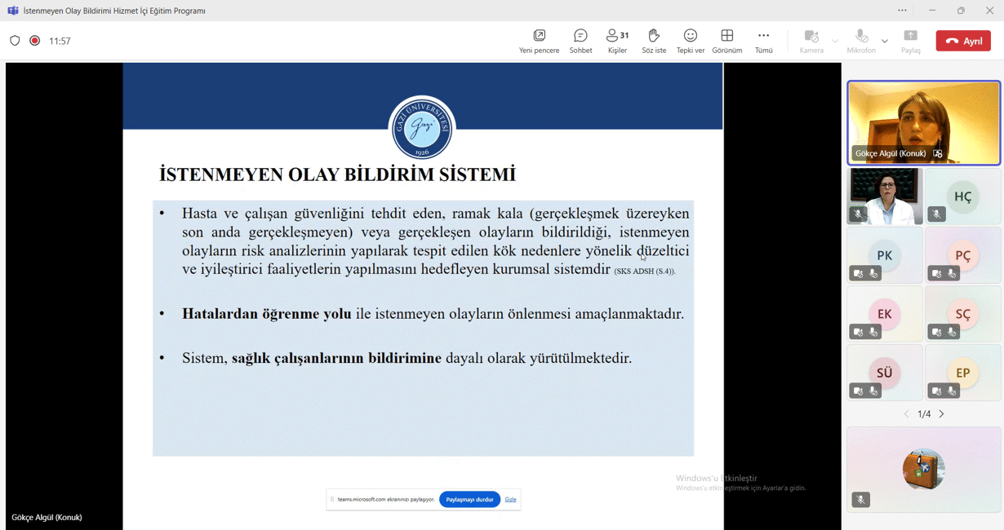
Task: Click muted mic icon on PÇ tile
Action: pyautogui.click(x=952, y=275)
